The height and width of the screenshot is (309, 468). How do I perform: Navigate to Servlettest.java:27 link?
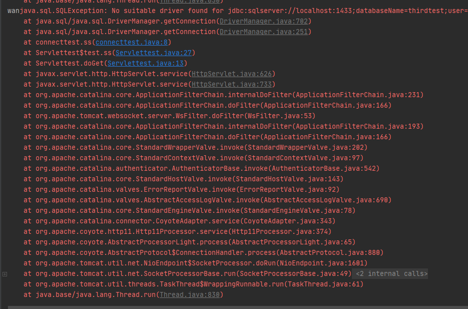click(x=153, y=53)
